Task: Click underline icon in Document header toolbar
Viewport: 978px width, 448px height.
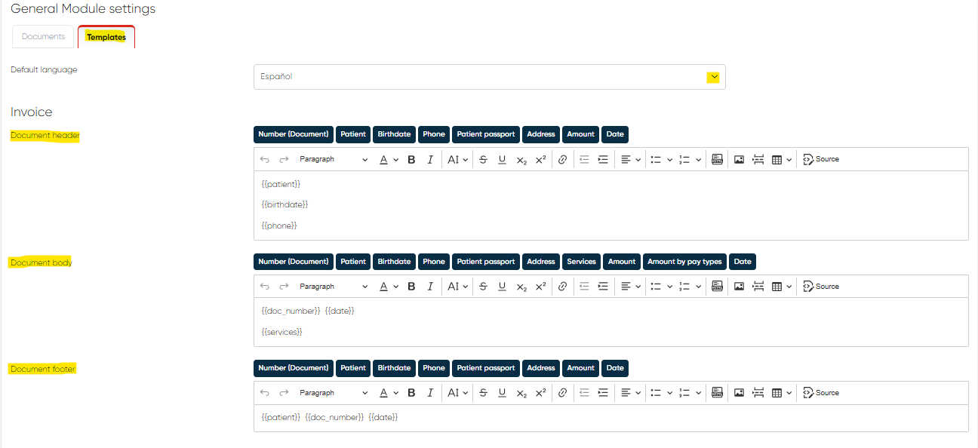Action: [502, 159]
